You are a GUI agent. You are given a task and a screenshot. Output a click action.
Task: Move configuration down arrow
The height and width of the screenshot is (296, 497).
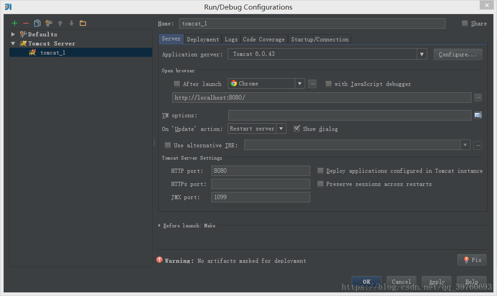click(72, 23)
